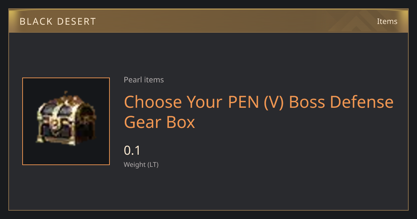This screenshot has width=417, height=219.
Task: Click the Weight (LT) label
Action: tap(141, 164)
